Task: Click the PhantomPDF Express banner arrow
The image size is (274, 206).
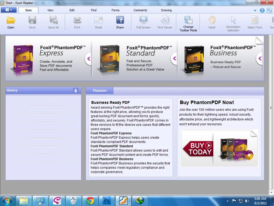Action: pos(88,59)
